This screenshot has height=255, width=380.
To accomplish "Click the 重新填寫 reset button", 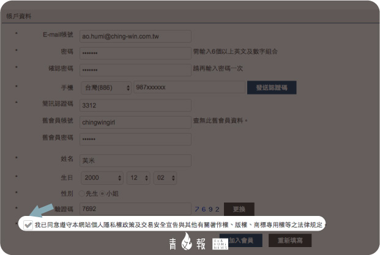I will [290, 240].
